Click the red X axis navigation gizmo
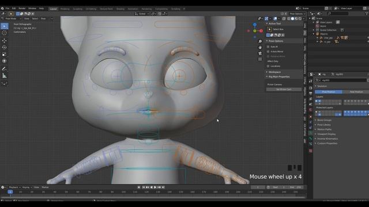This screenshot has width=369, height=207. pos(261,30)
